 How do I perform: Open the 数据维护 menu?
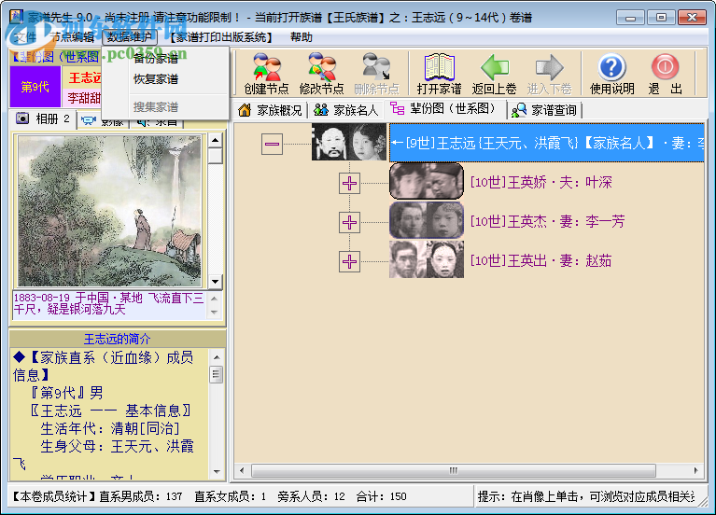tap(129, 37)
